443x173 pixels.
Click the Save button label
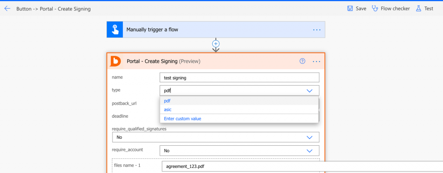[361, 9]
